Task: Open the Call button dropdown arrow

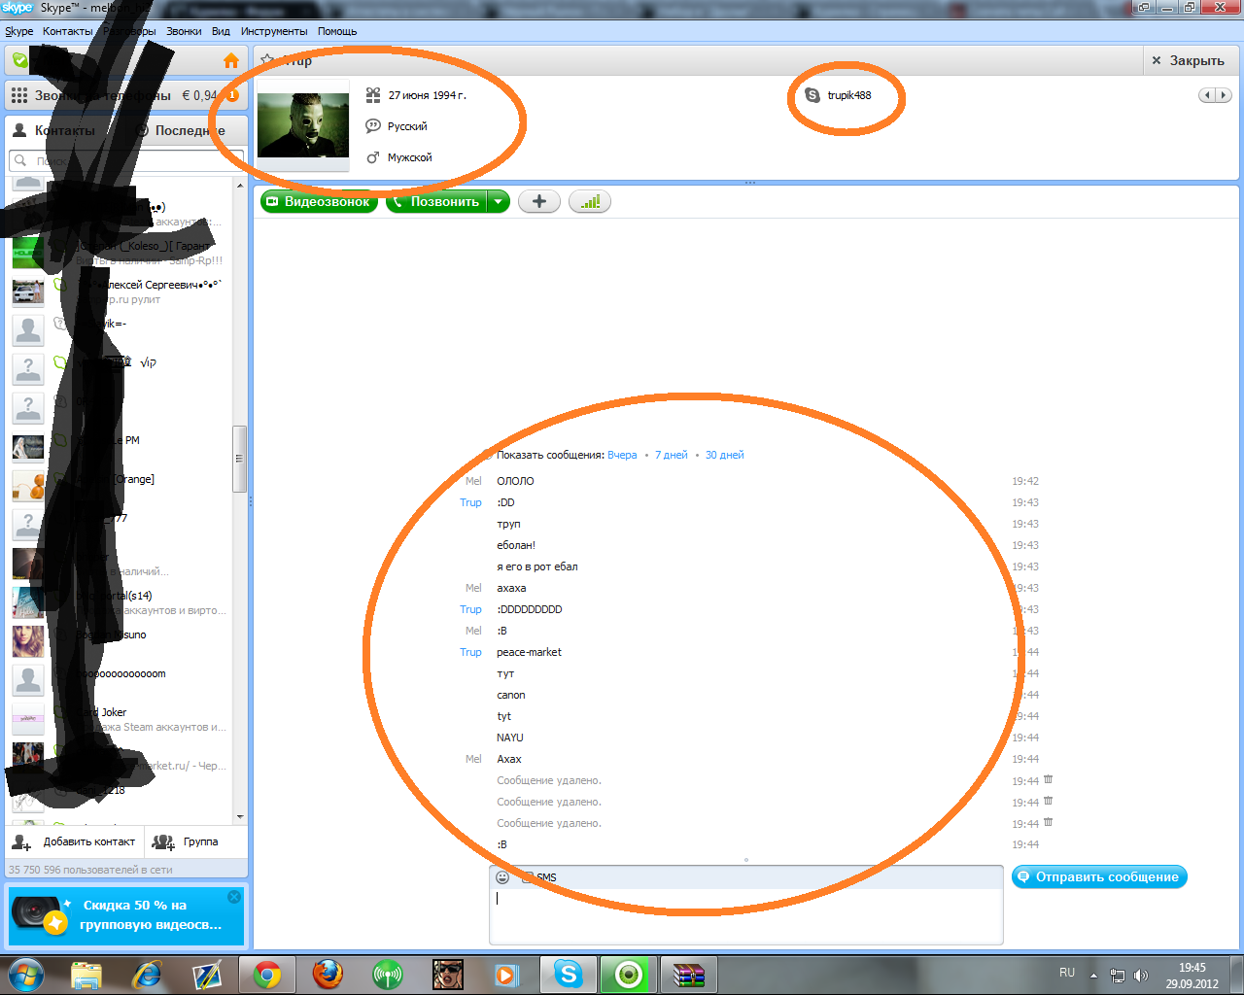Action: pyautogui.click(x=498, y=202)
